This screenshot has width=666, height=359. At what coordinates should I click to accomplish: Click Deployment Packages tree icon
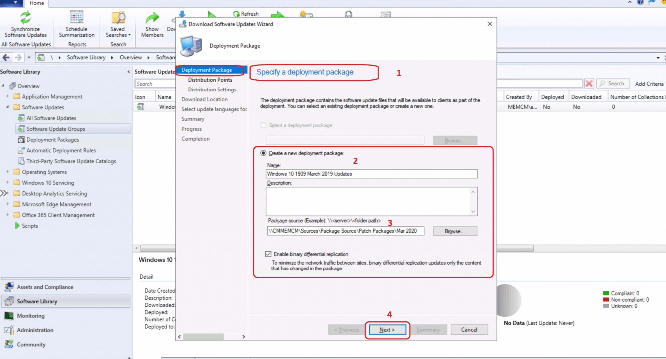pyautogui.click(x=21, y=140)
